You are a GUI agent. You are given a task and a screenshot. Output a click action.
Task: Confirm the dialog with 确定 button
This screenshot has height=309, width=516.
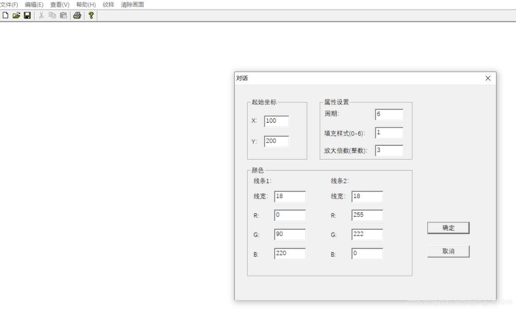coord(448,228)
